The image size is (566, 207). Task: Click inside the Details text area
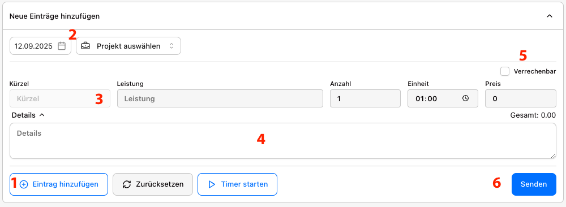pyautogui.click(x=283, y=141)
